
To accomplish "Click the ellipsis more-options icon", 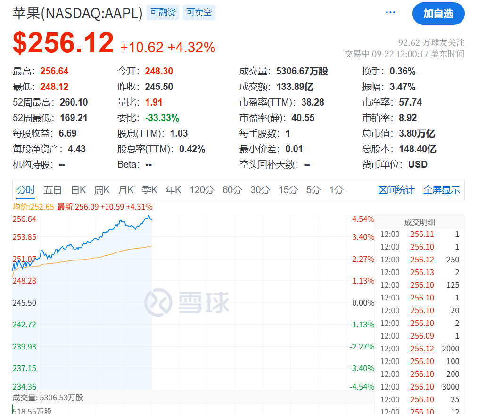I will [390, 12].
